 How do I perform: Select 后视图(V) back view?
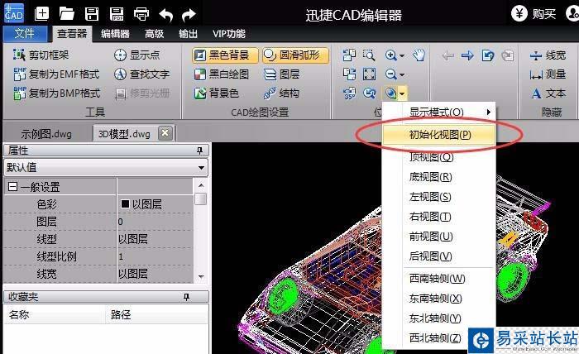coord(439,256)
